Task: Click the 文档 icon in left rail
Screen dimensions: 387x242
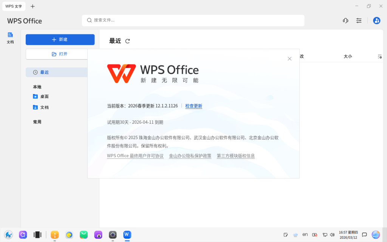Action: click(10, 38)
